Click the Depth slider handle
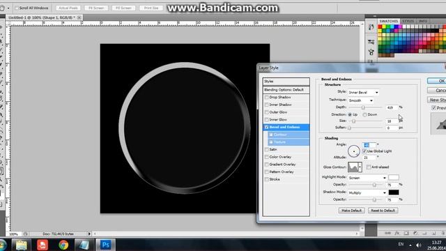446x251 pixels. [x=363, y=107]
